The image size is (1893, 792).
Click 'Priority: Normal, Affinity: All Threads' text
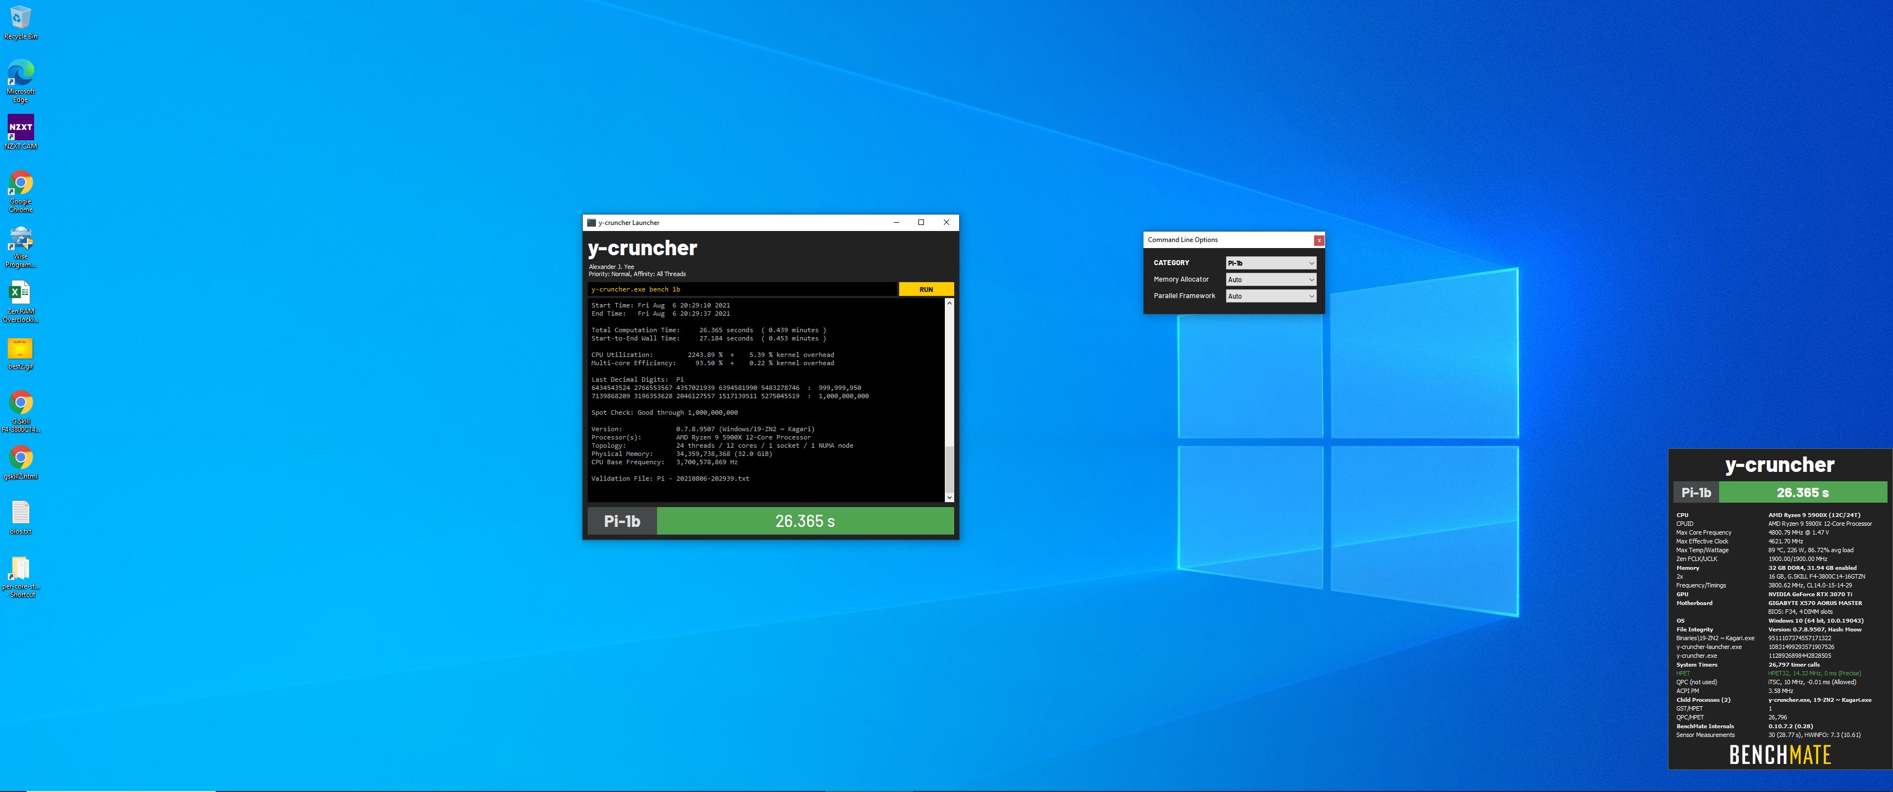tap(637, 274)
